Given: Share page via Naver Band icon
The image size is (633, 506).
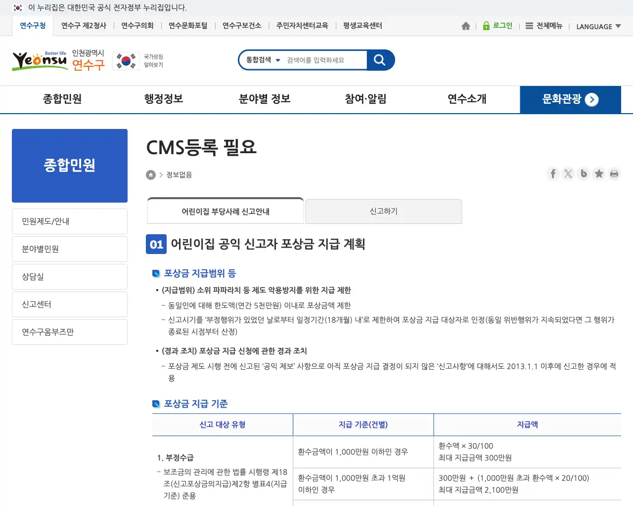Looking at the screenshot, I should click(584, 173).
